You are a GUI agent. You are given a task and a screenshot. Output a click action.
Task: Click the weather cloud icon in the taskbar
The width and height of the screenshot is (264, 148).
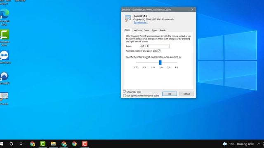(225, 144)
